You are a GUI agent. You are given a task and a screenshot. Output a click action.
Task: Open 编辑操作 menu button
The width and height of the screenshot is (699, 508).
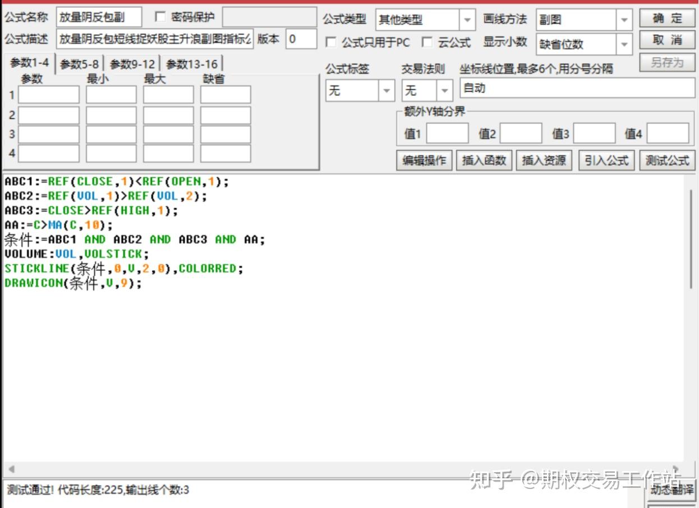424,160
